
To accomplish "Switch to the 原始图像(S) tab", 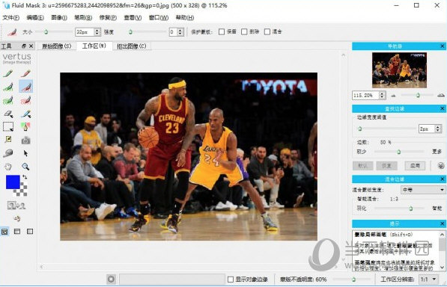I will (x=56, y=46).
